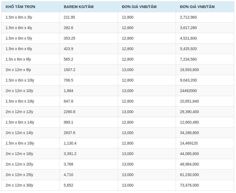Select the 1.5m x 6m x 16ly row label
The image size is (236, 193).
(20, 143)
